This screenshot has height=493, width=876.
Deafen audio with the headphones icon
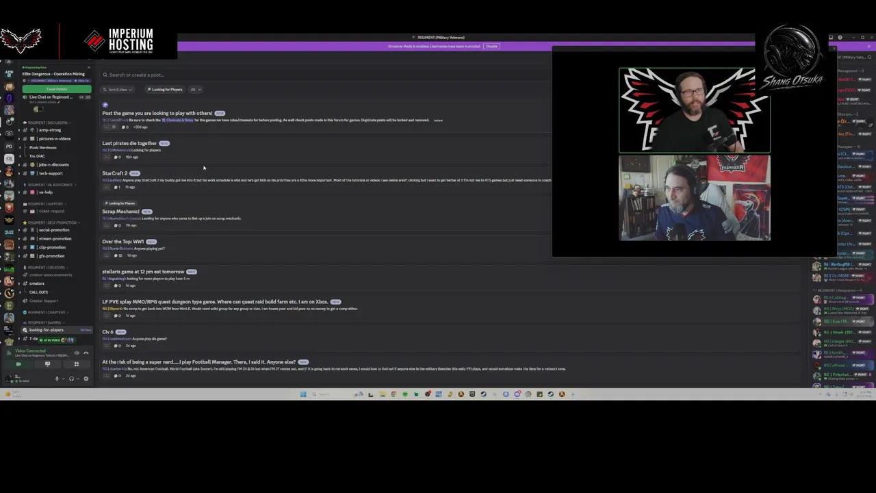[x=71, y=379]
